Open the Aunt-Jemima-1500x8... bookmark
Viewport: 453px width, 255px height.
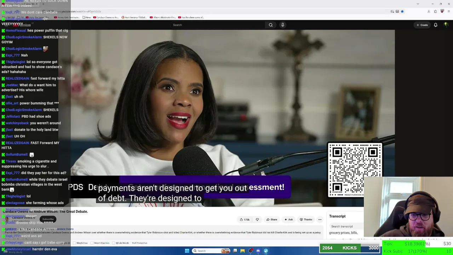134,17
